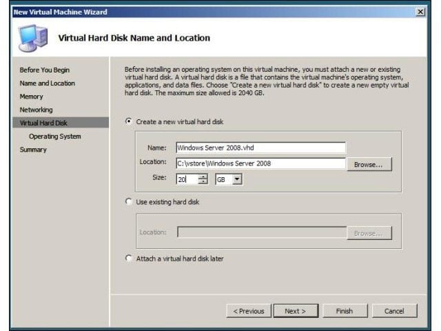Image resolution: width=441 pixels, height=331 pixels.
Task: Close the New Virtual Machine Wizard
Action: pos(420,12)
